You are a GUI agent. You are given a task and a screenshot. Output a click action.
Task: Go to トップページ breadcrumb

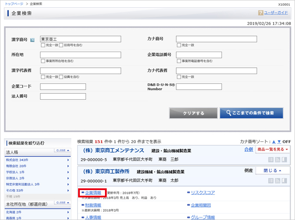[x=14, y=4]
